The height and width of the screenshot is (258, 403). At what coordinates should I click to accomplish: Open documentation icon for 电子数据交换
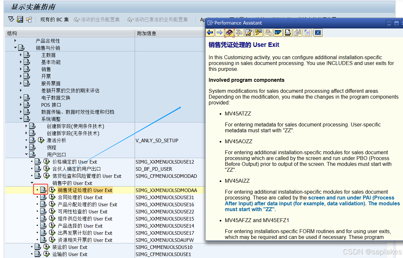pos(27,98)
